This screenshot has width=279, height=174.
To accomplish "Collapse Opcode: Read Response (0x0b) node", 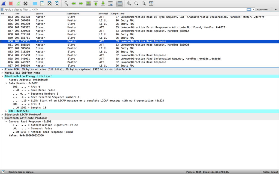I will (x=6, y=122).
